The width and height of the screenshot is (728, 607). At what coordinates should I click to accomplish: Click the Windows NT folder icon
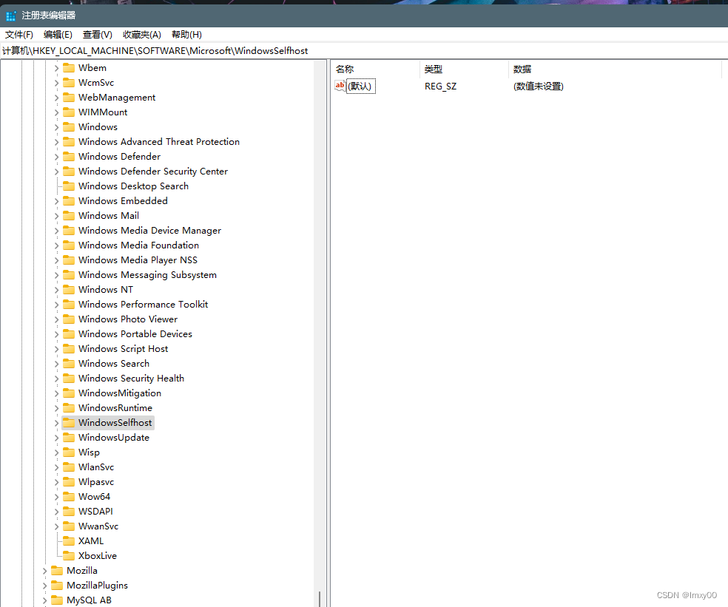[x=69, y=290]
